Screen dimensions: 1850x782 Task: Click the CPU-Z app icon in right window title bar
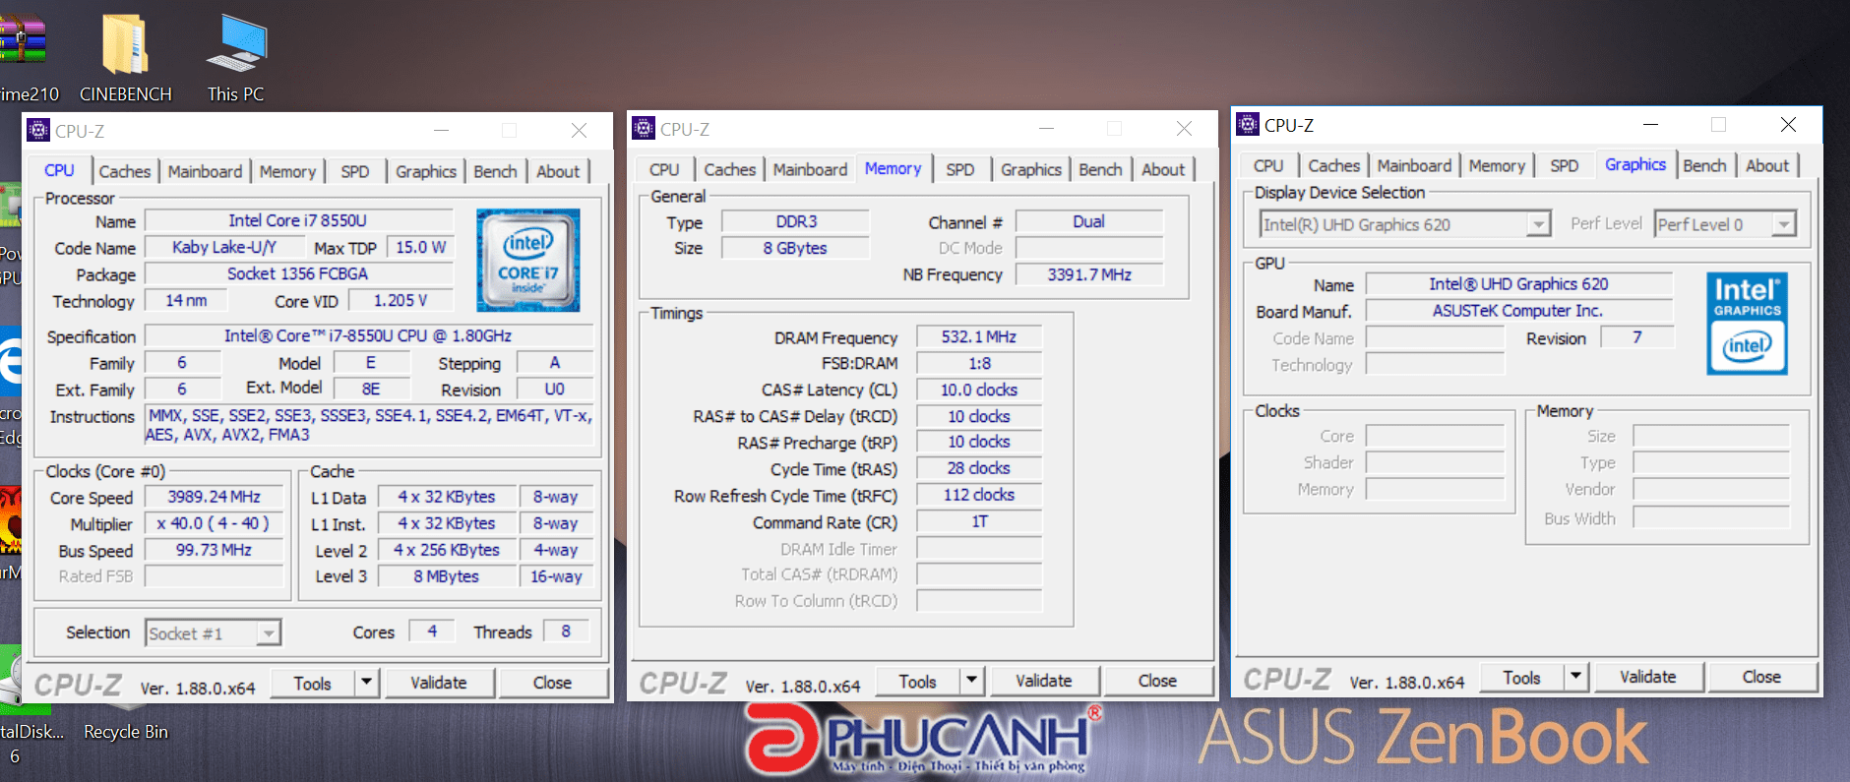point(1248,124)
